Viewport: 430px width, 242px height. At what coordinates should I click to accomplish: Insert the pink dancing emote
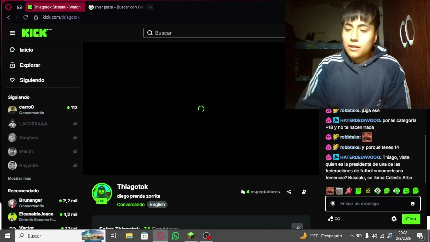tap(349, 191)
